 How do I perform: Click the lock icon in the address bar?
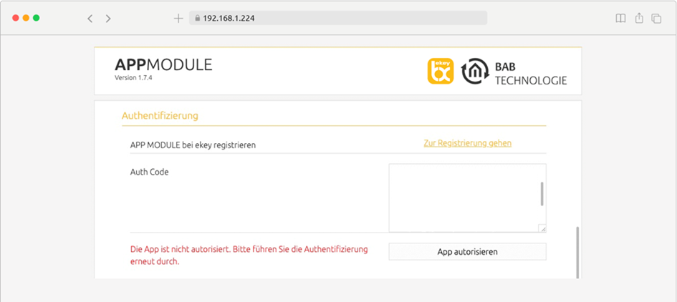tap(198, 18)
